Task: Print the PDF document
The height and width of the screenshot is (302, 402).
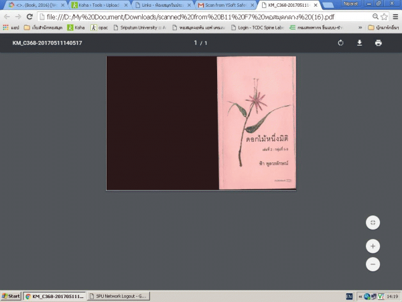Action: click(378, 43)
